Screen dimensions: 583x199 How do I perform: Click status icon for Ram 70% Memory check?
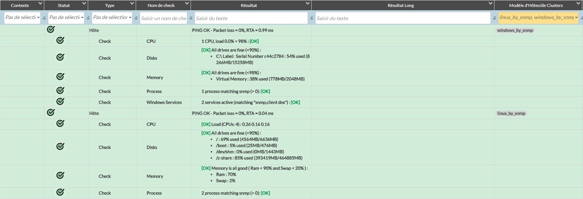point(60,175)
